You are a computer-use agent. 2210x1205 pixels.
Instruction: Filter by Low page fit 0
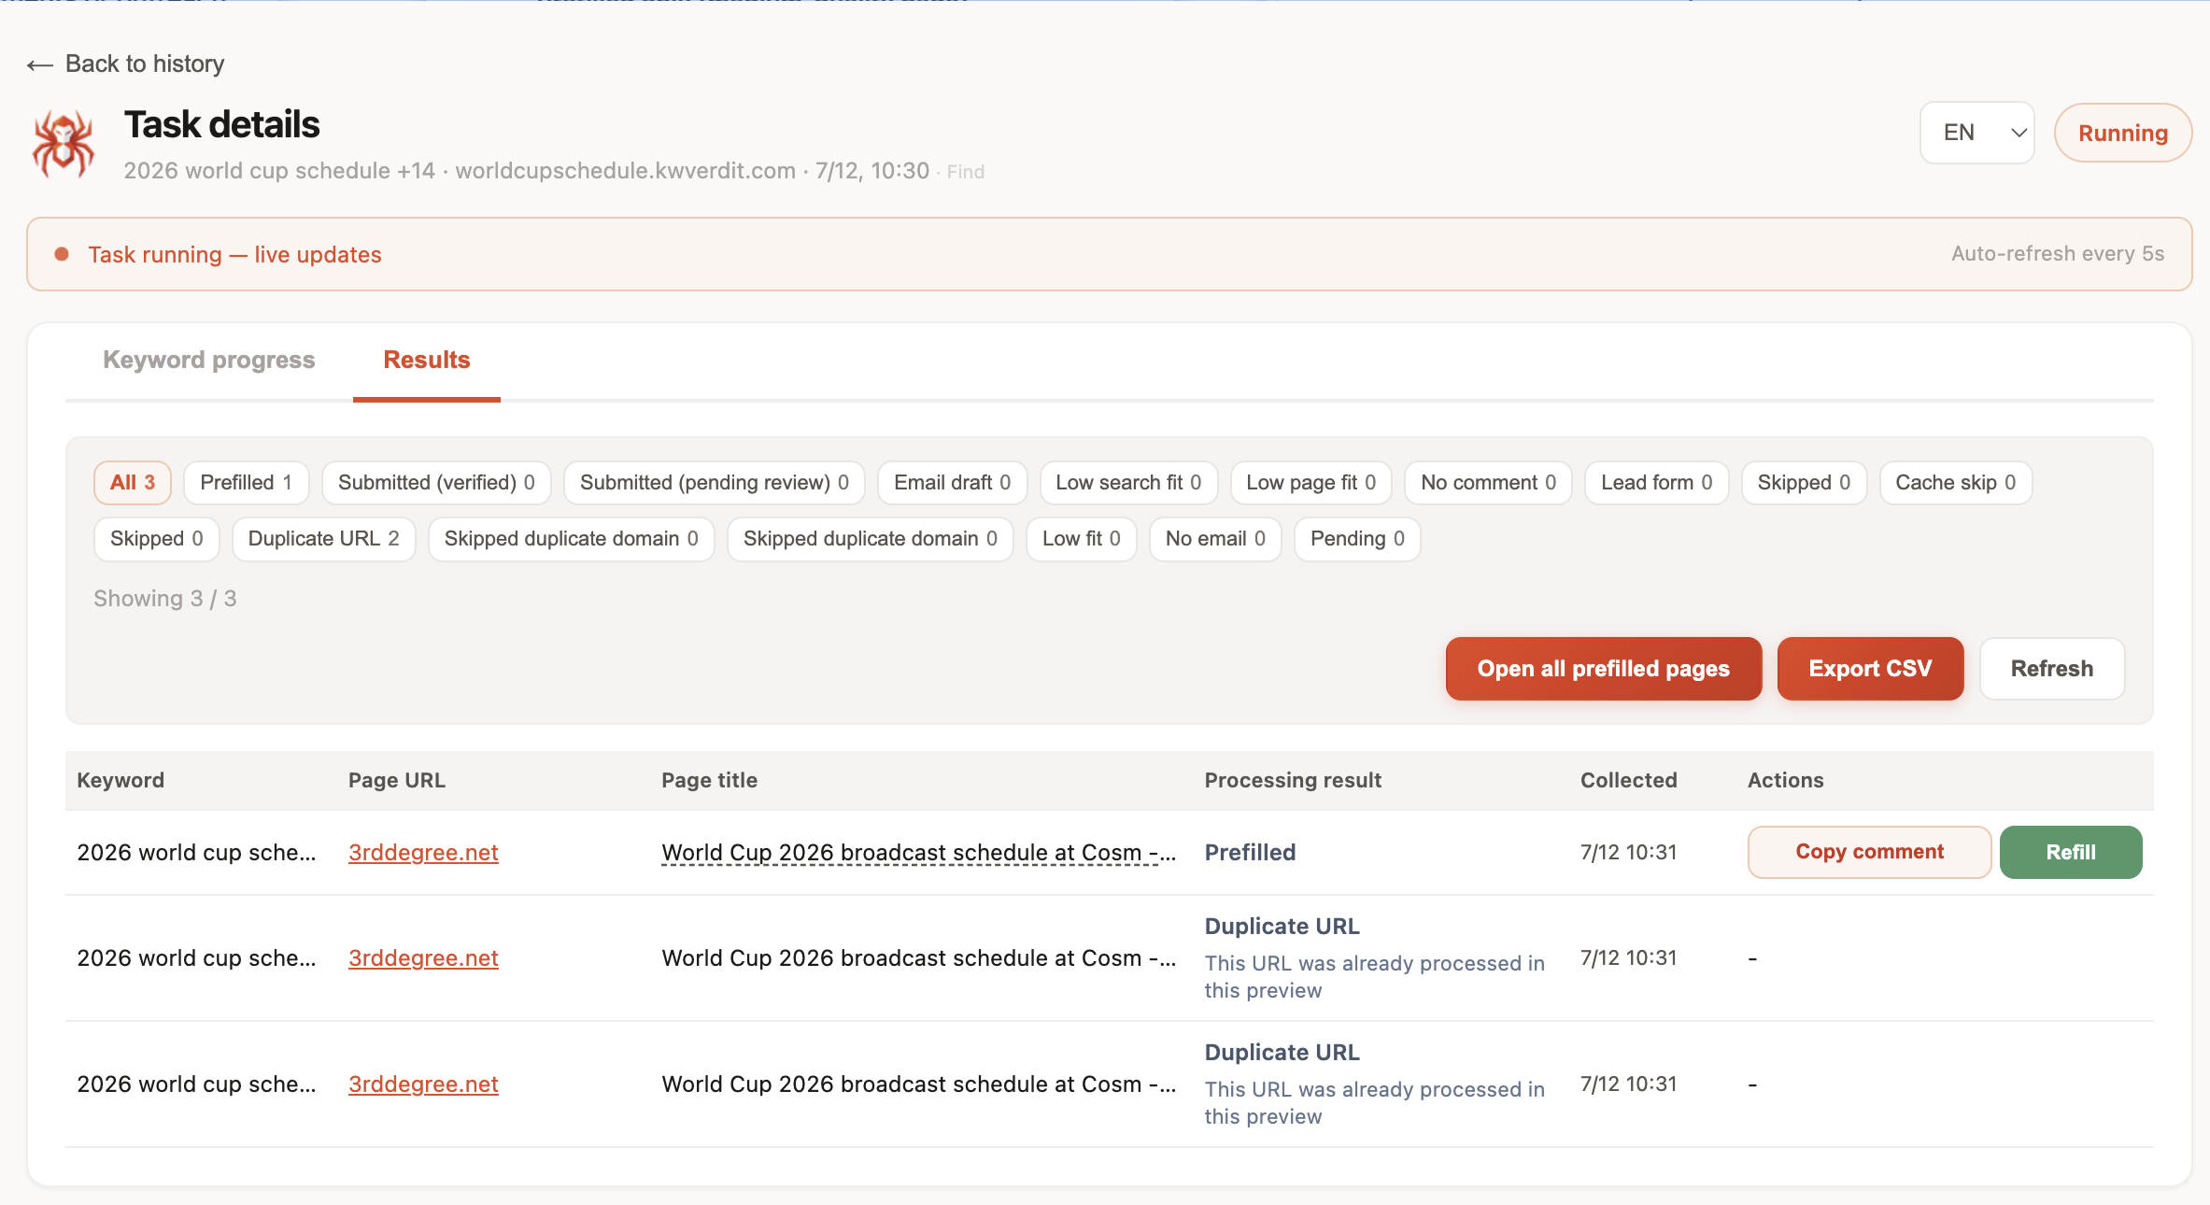pyautogui.click(x=1311, y=483)
